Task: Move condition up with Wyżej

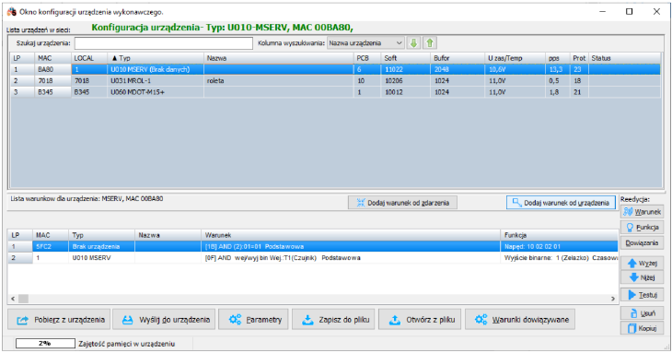Action: pyautogui.click(x=642, y=263)
